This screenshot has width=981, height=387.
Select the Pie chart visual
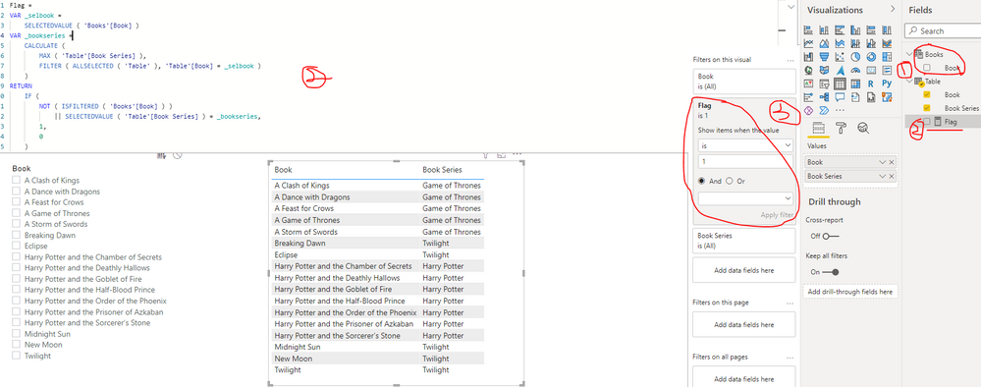tap(855, 56)
